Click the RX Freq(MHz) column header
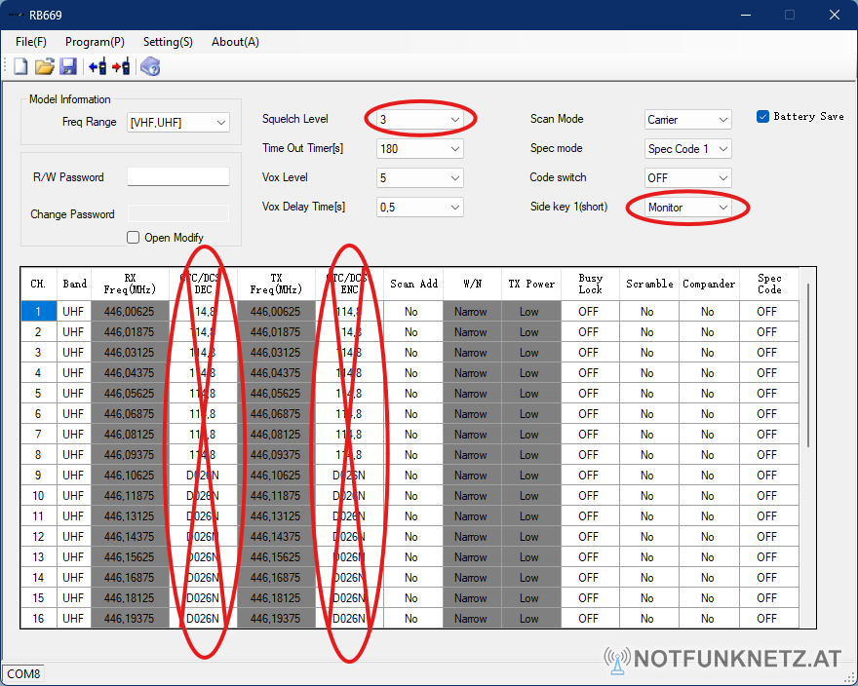The height and width of the screenshot is (686, 858). coord(130,284)
